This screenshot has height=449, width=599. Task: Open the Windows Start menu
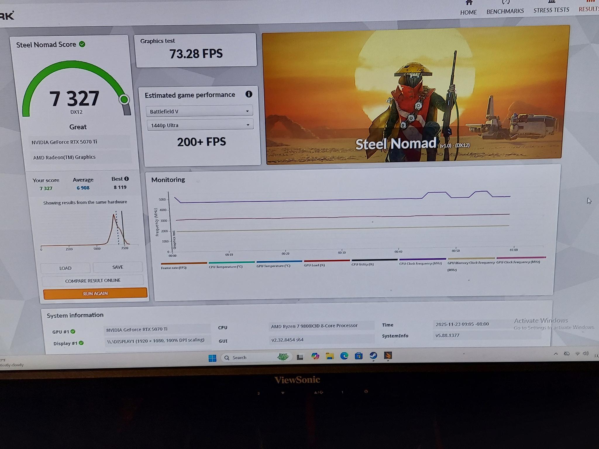coord(212,358)
